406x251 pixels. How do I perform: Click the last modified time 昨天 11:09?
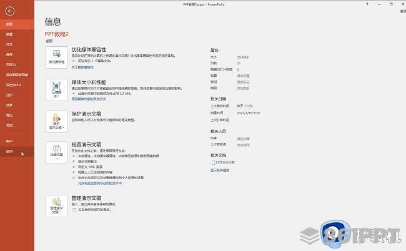[x=245, y=106]
